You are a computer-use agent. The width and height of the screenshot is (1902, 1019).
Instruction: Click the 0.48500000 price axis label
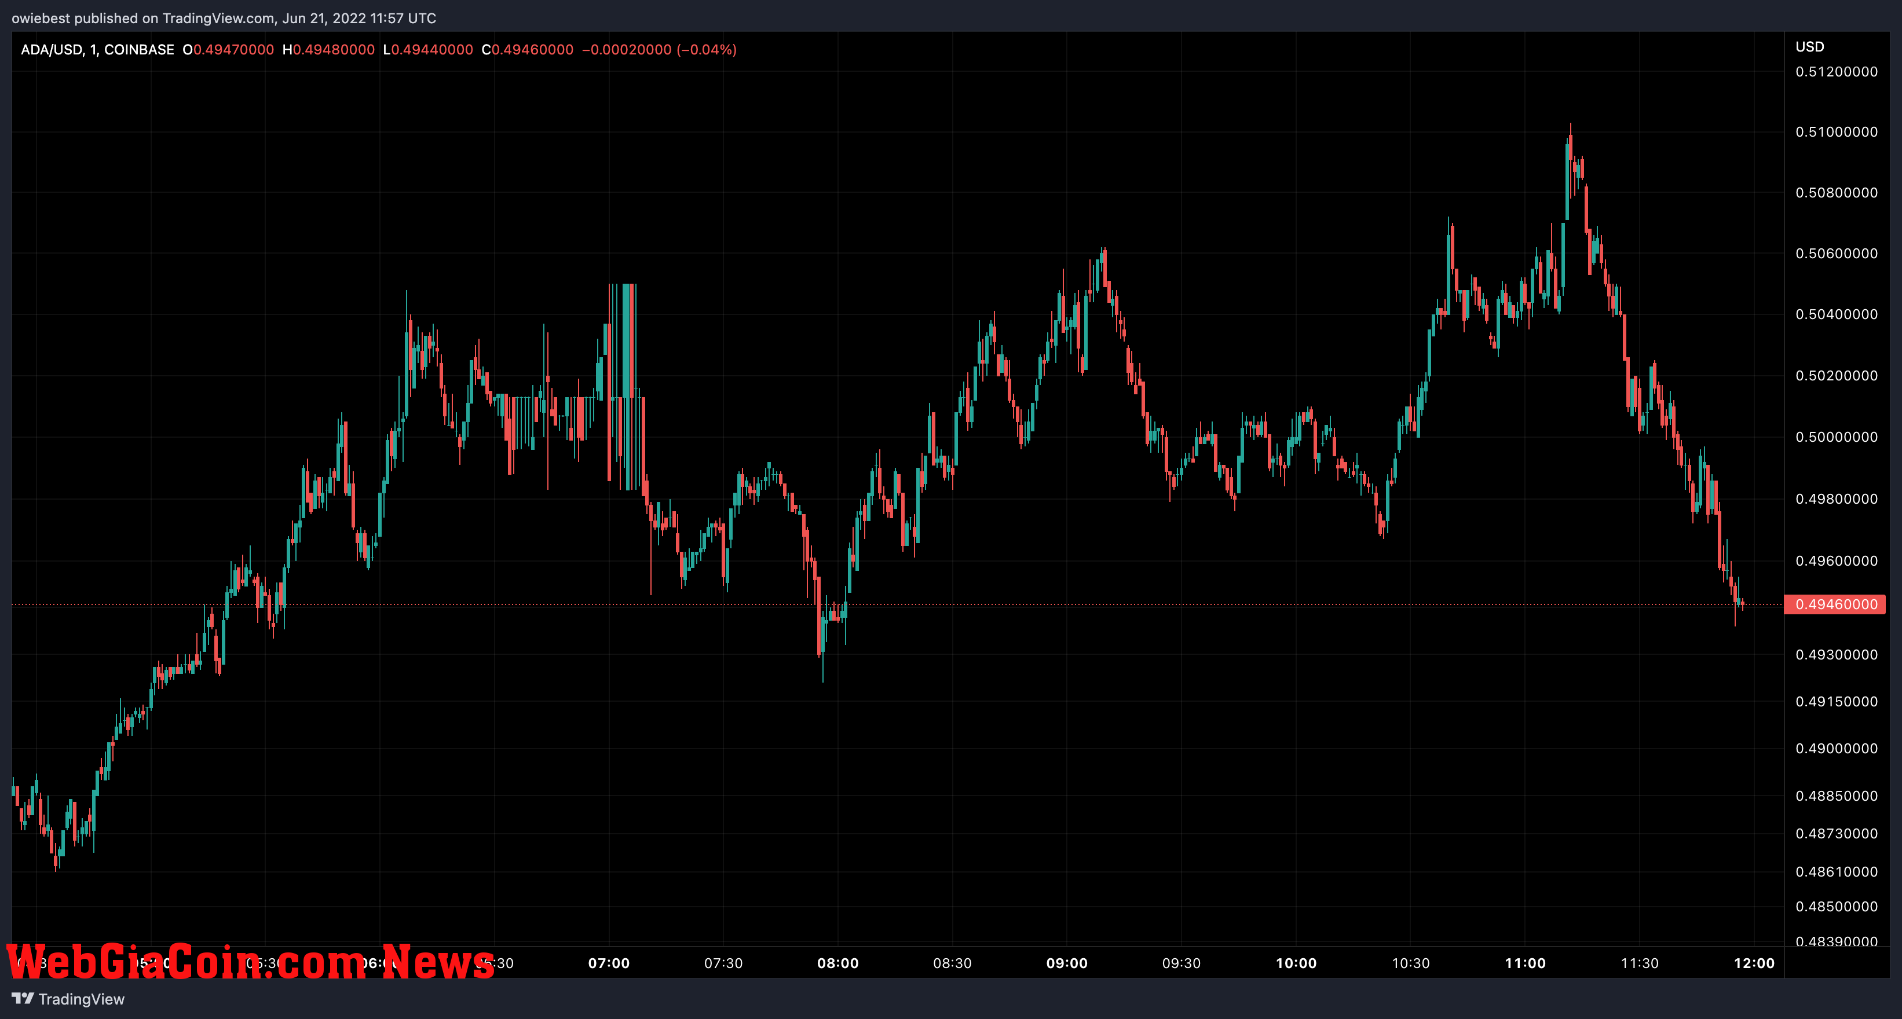(x=1837, y=906)
